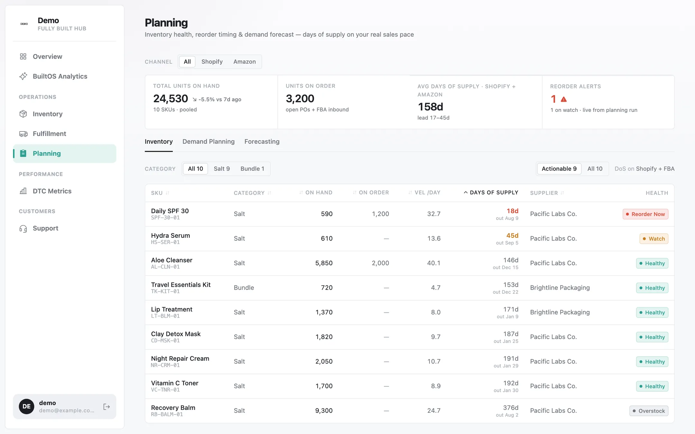The image size is (695, 434).
Task: Click the Hydra Serum SKU name
Action: pos(171,236)
